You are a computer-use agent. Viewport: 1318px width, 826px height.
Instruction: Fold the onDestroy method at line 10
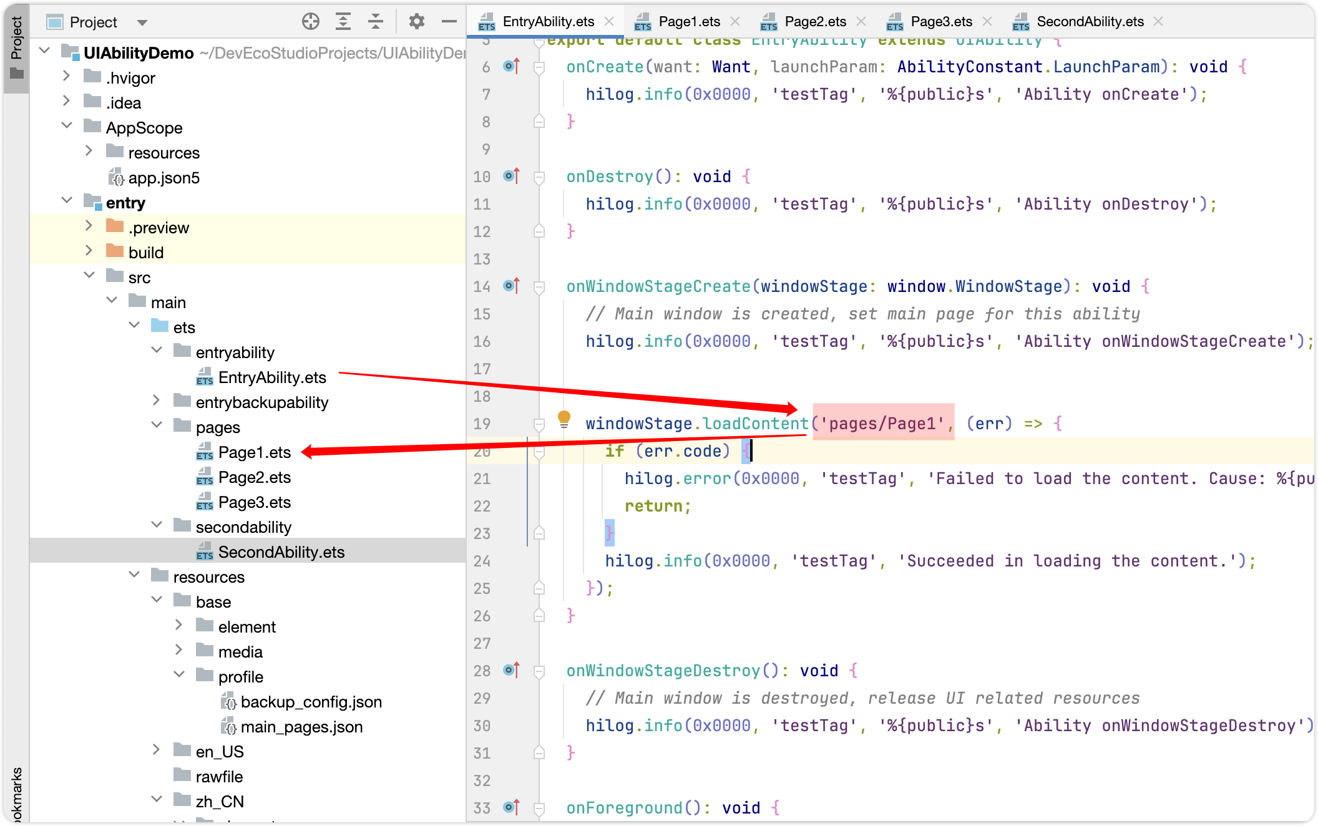tap(539, 177)
